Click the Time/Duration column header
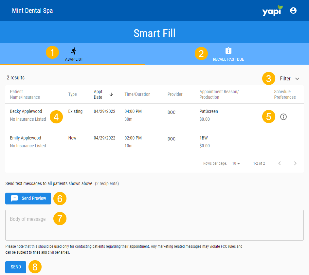Image resolution: width=309 pixels, height=275 pixels. tap(137, 94)
